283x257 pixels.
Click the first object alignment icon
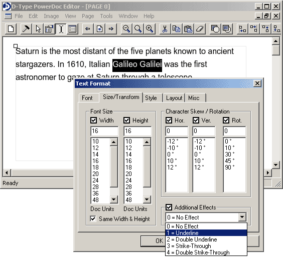click(x=242, y=29)
